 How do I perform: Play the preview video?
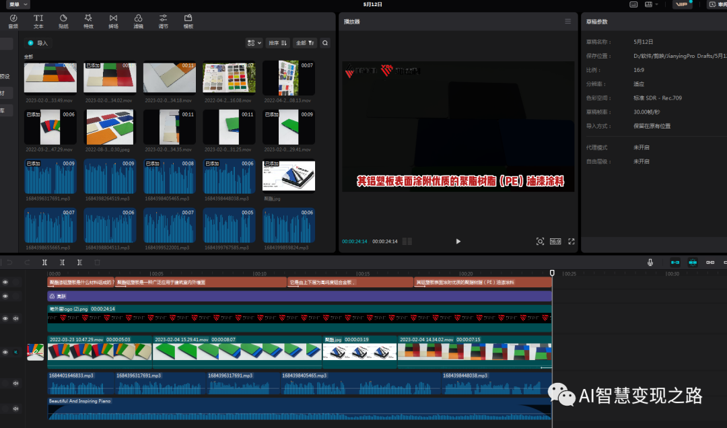point(458,241)
